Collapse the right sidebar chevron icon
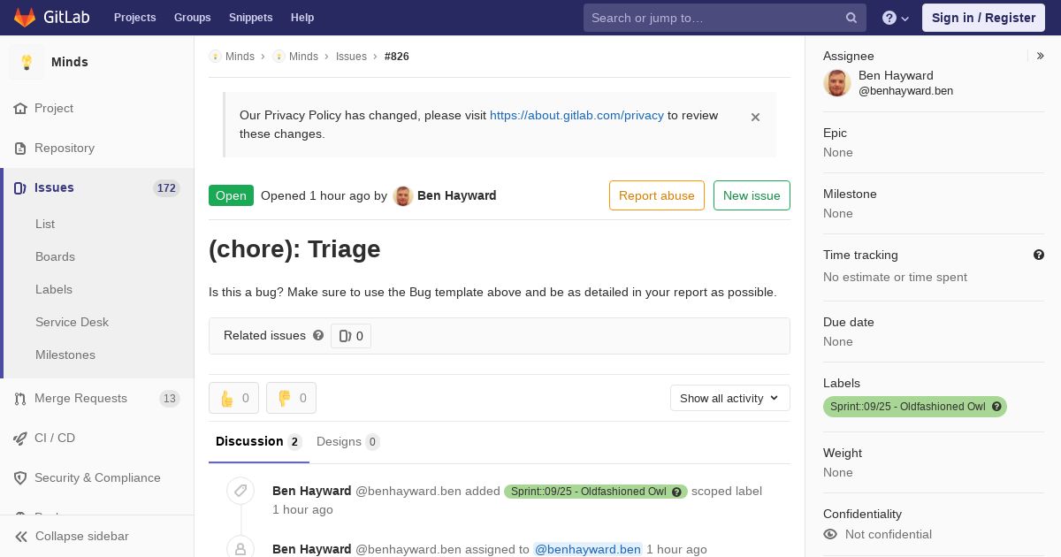1061x557 pixels. 1040,56
